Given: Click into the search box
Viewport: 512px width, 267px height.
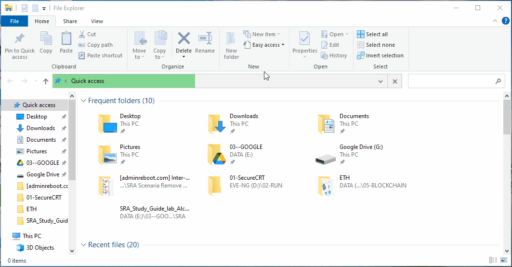Looking at the screenshot, I should tap(456, 81).
